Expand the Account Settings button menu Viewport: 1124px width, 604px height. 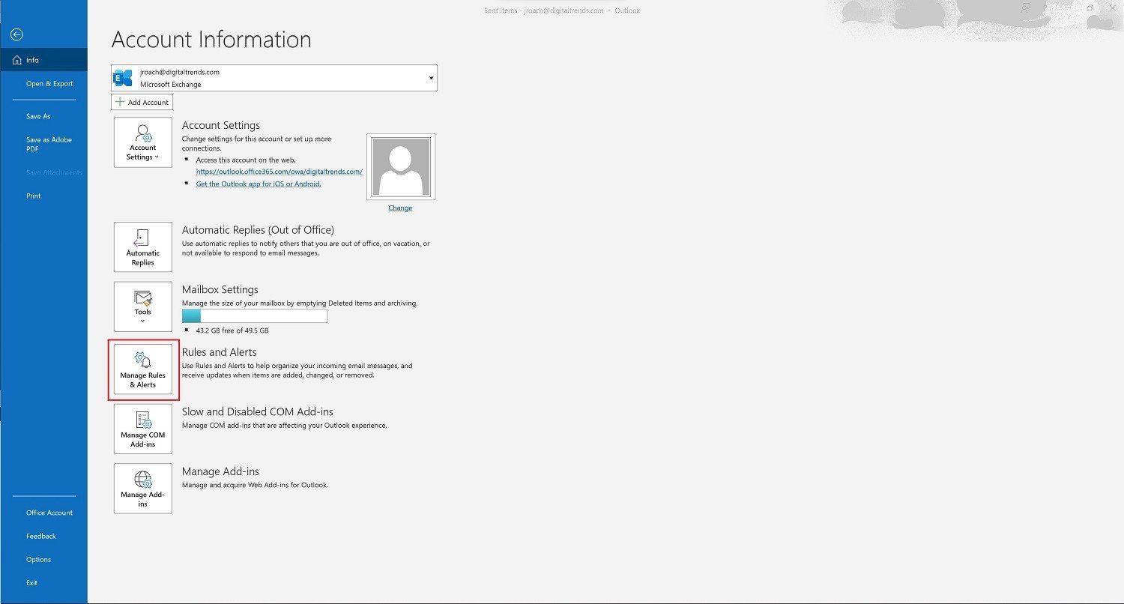pos(143,142)
